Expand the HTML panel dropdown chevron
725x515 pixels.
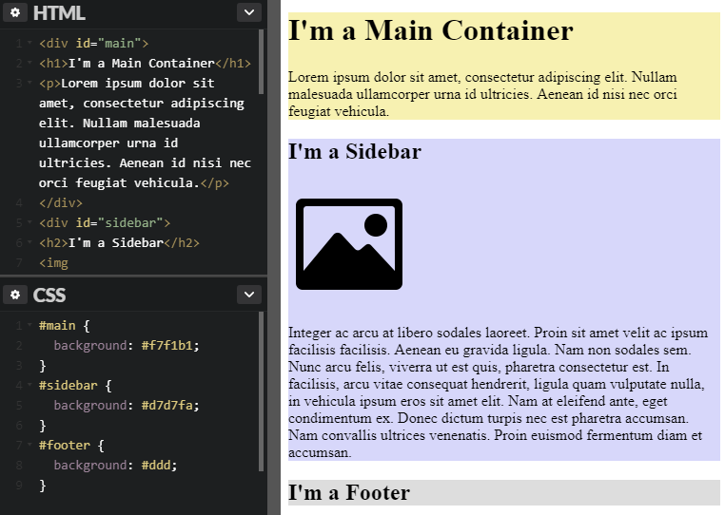(249, 12)
